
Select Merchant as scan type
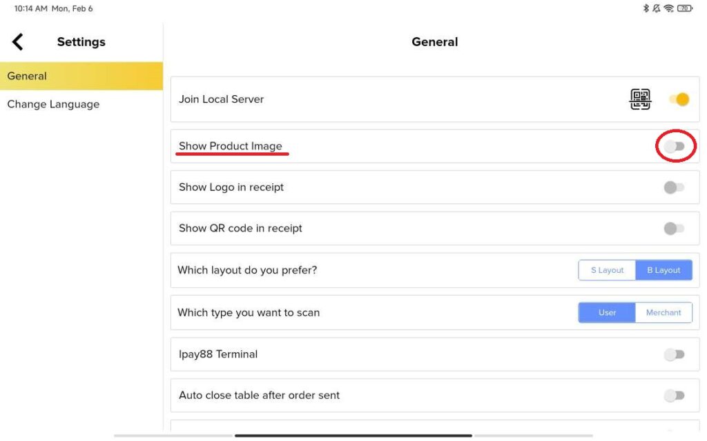tap(664, 313)
